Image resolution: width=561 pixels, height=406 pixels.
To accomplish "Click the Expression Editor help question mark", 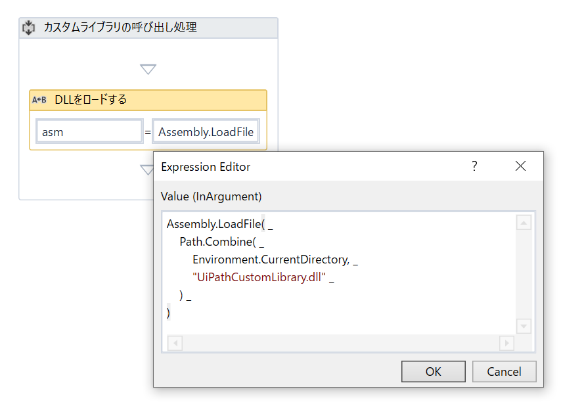I will (x=474, y=166).
